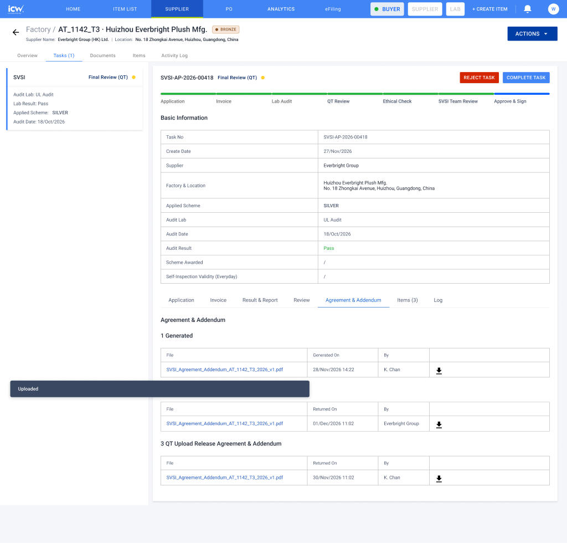Open the Review sub-tab

tap(302, 300)
